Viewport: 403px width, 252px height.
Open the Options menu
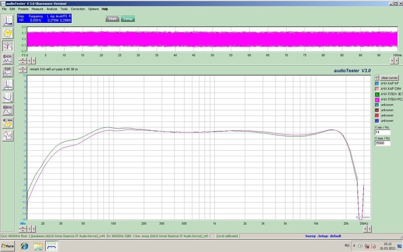click(93, 9)
